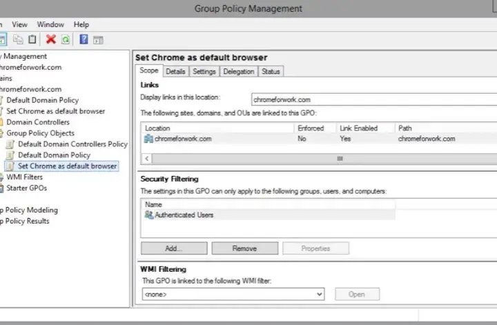Click the red Delete X toolbar icon
Image resolution: width=497 pixels, height=325 pixels.
50,39
